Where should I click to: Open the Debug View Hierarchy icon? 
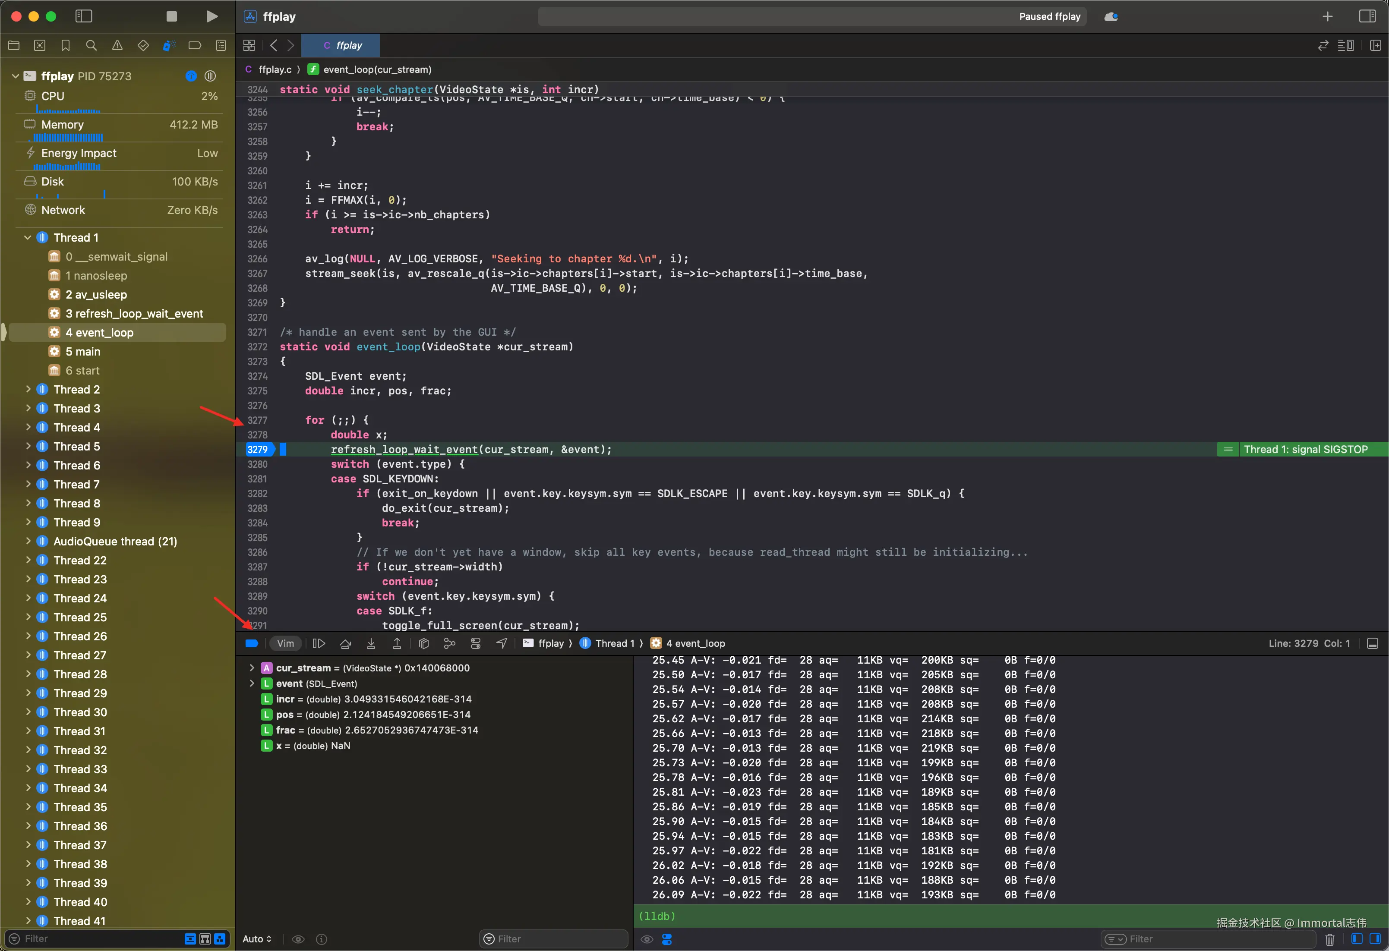(424, 643)
